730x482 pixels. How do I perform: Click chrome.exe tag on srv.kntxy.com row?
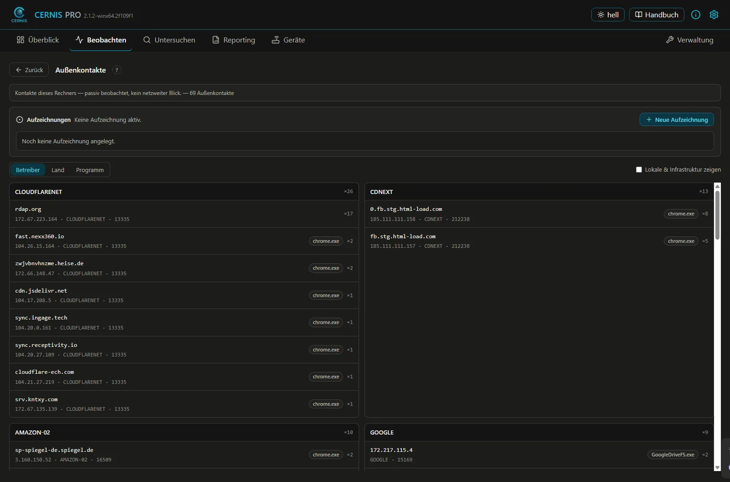326,404
